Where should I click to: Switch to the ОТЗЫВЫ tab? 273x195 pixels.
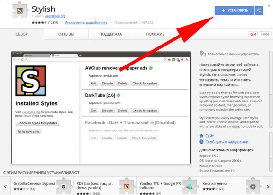[x=66, y=34]
